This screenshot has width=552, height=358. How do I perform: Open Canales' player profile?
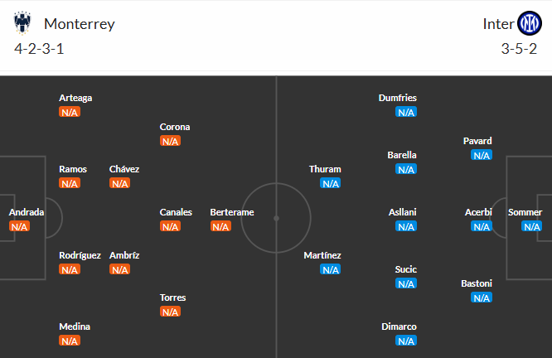click(x=176, y=212)
